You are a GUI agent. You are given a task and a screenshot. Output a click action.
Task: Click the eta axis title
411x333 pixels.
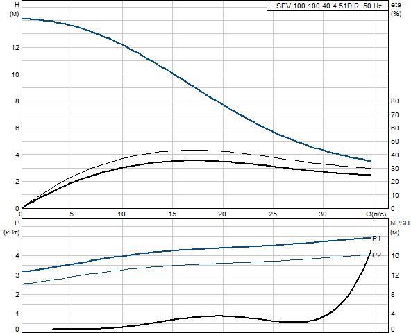pos(396,5)
